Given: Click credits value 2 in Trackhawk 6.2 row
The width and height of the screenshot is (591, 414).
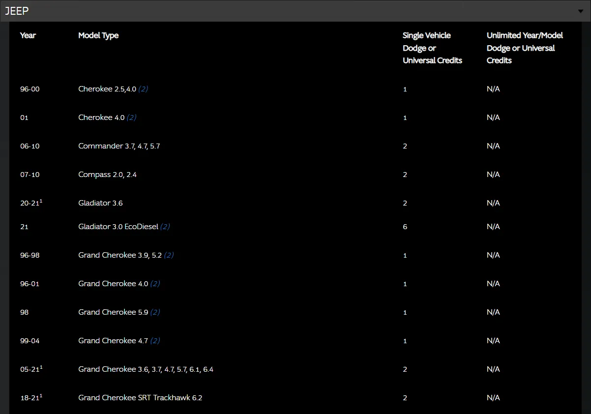Looking at the screenshot, I should click(405, 398).
